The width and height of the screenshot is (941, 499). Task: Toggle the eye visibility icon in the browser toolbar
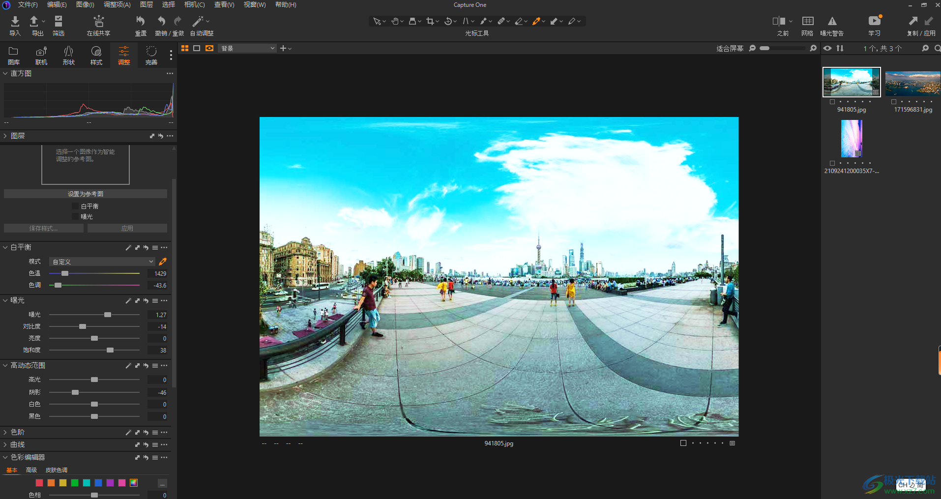point(827,48)
